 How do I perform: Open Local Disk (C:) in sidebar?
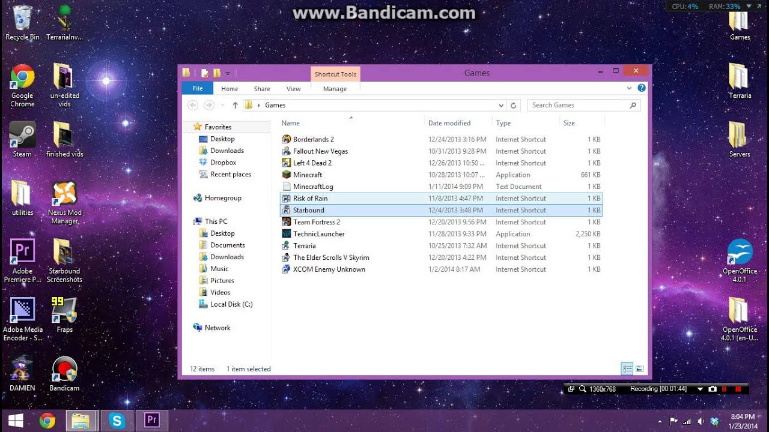click(231, 304)
